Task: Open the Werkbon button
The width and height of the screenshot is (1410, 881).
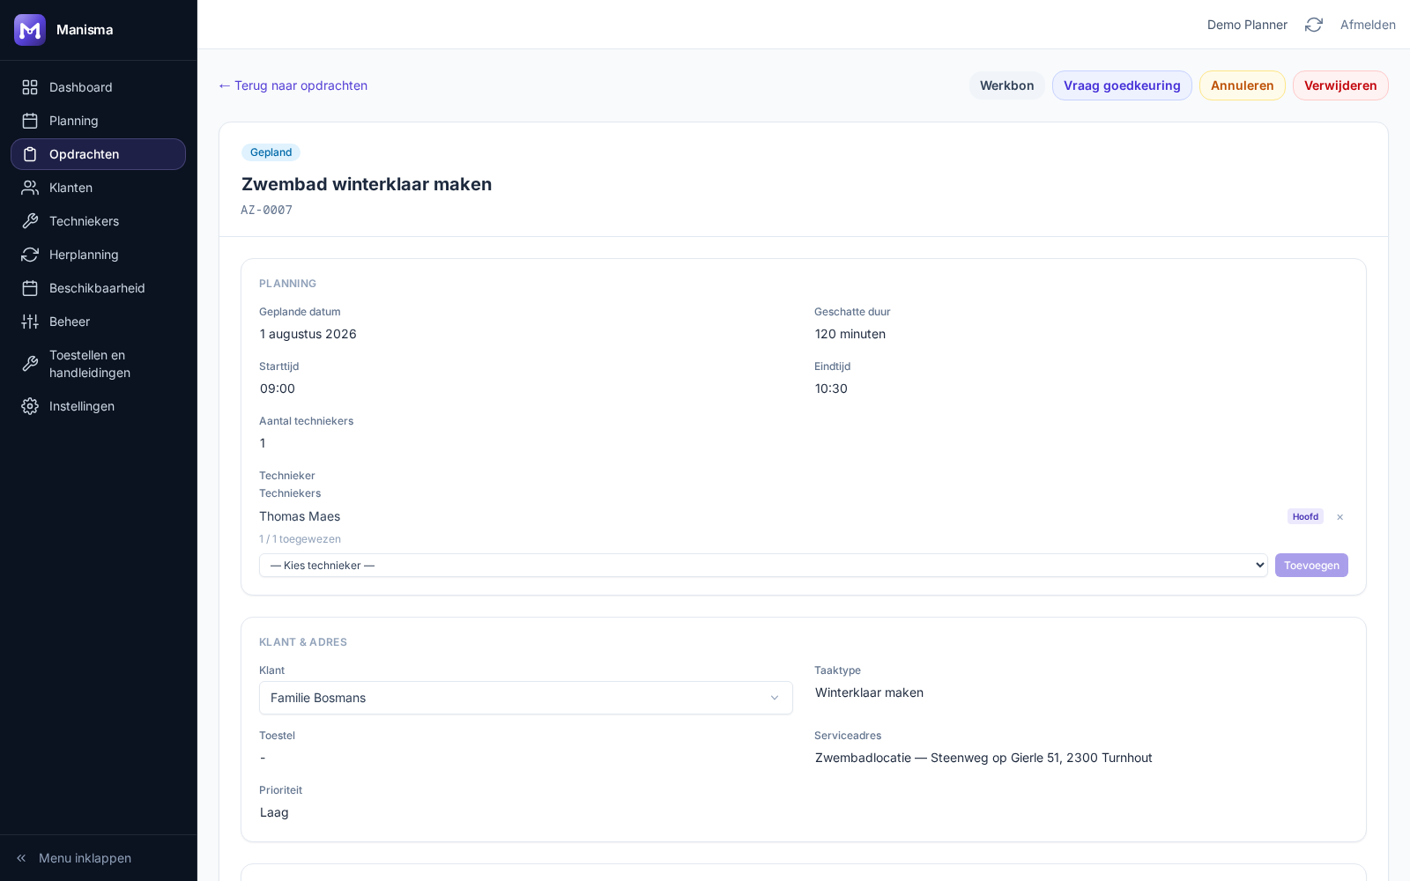Action: click(x=1006, y=85)
